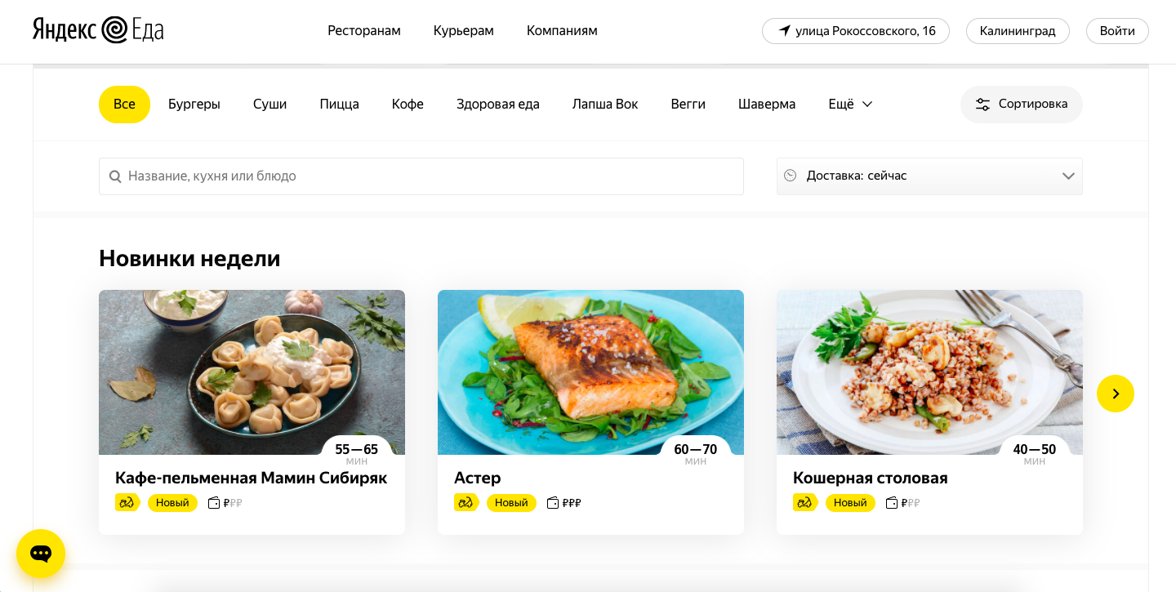Expand the Ещё categories dropdown
Viewport: 1176px width, 592px height.
pyautogui.click(x=851, y=105)
